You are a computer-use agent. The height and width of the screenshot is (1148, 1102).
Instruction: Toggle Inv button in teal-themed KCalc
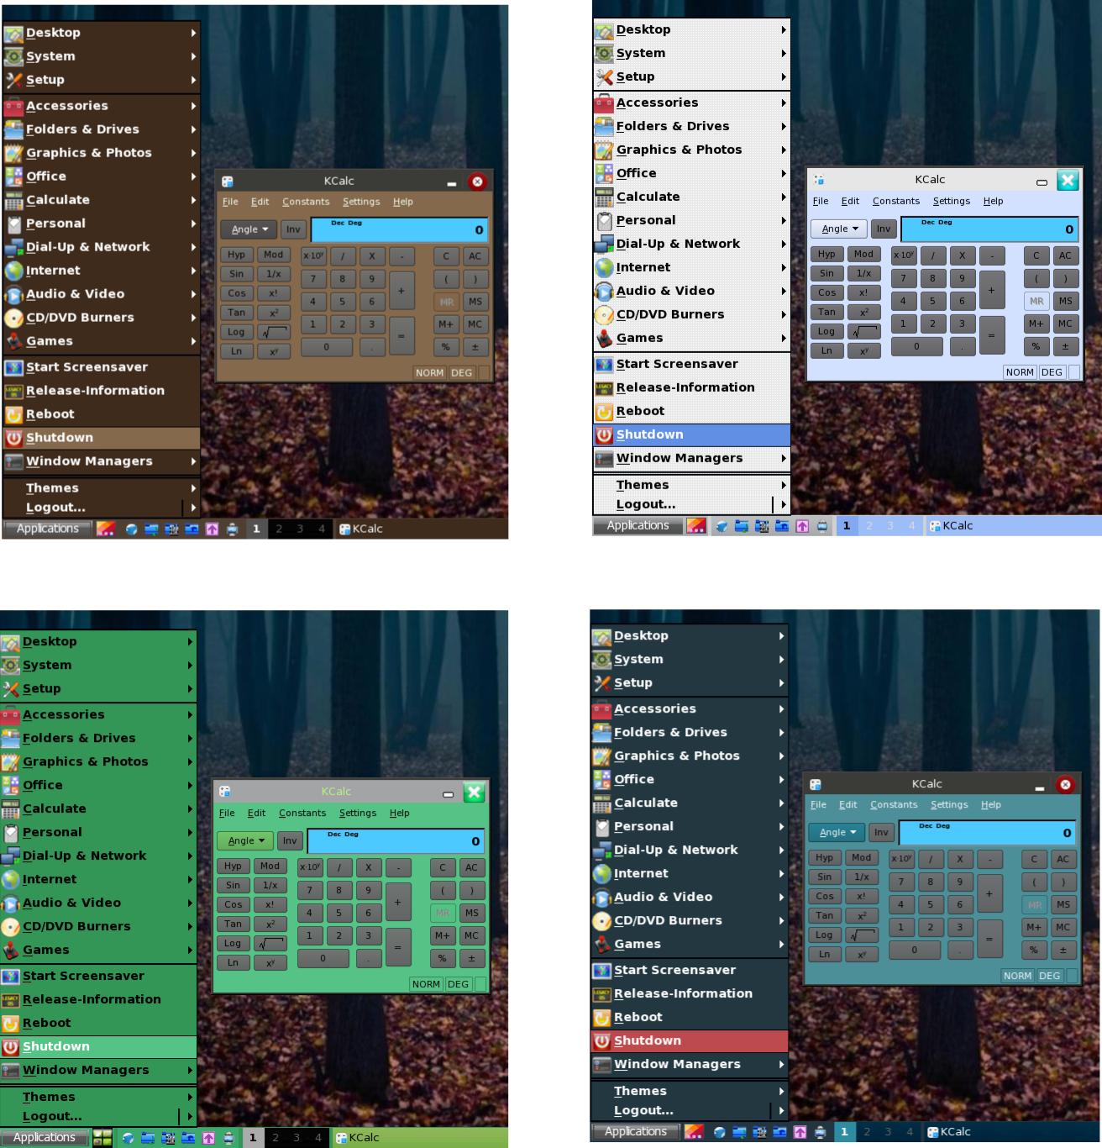click(x=881, y=832)
